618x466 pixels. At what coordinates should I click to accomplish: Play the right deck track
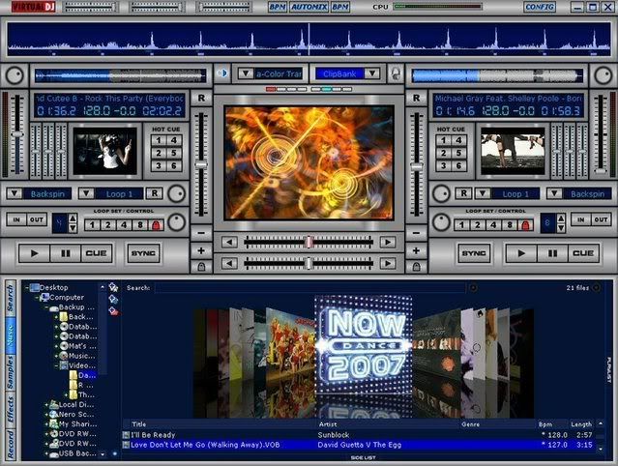click(x=521, y=253)
